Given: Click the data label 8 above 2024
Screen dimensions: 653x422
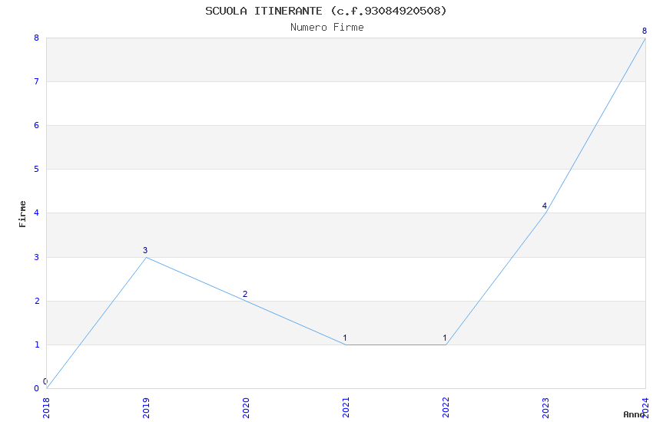Looking at the screenshot, I should [x=645, y=31].
